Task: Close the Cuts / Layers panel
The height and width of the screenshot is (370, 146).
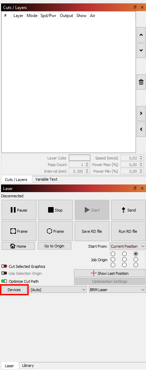Action: 142,7
